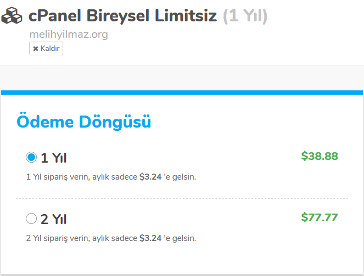Click the "2 Yıl" billing cycle label
This screenshot has height=276, width=364.
pyautogui.click(x=54, y=220)
